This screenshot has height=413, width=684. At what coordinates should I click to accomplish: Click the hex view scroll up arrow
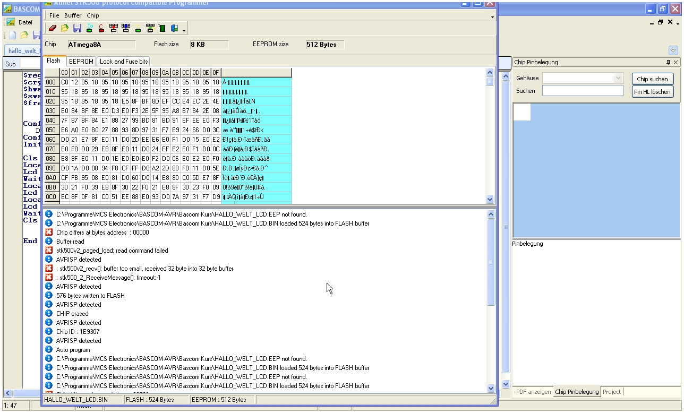tap(490, 72)
